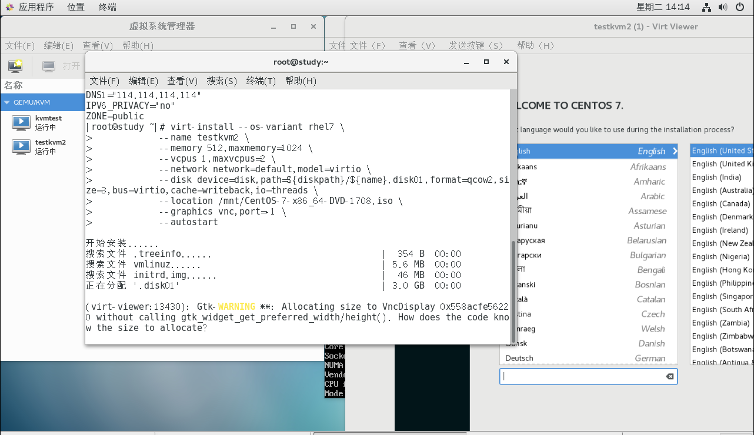Screen dimensions: 754x435
Task: Open 发送按键(S) menu in Virt Viewer
Action: [x=476, y=45]
